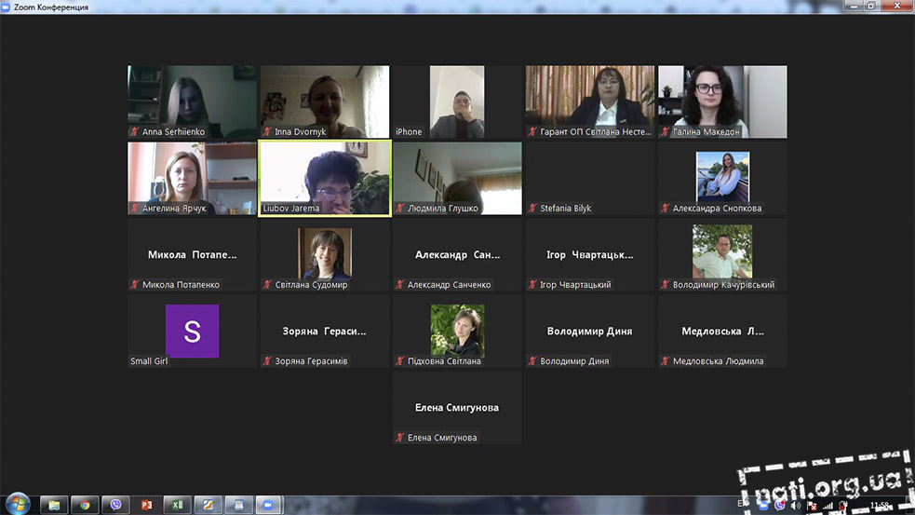This screenshot has width=915, height=515.
Task: Select Галина Македон's video tile
Action: (x=722, y=102)
